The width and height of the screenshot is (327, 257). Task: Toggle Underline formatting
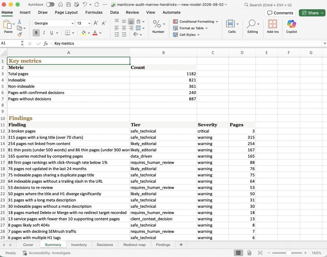point(51,33)
